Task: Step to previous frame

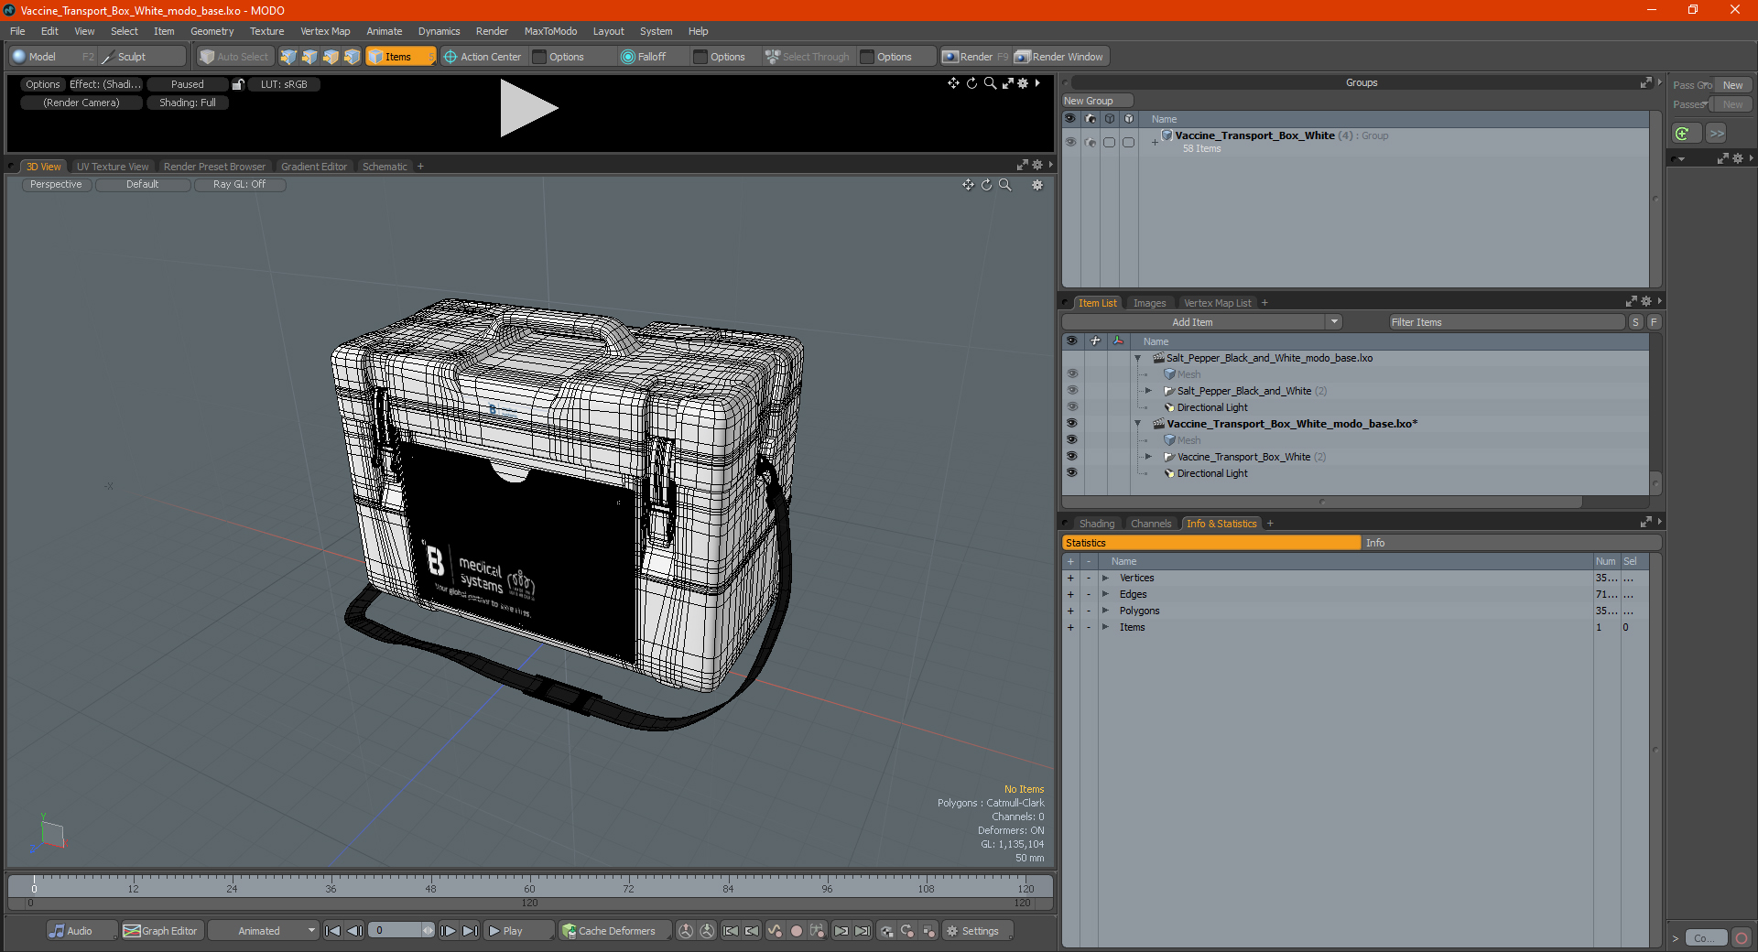Action: click(354, 931)
